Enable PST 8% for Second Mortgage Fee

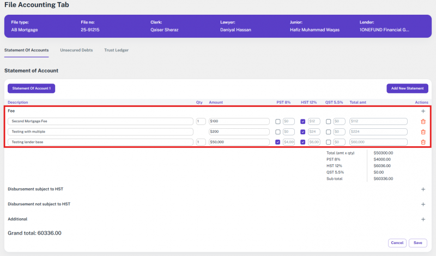[x=278, y=122]
